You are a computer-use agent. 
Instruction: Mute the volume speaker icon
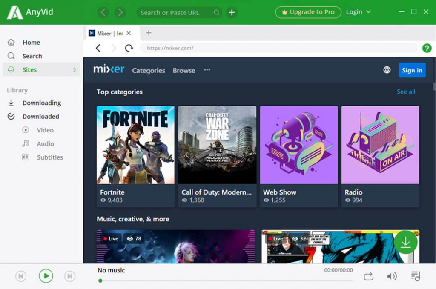pyautogui.click(x=392, y=276)
